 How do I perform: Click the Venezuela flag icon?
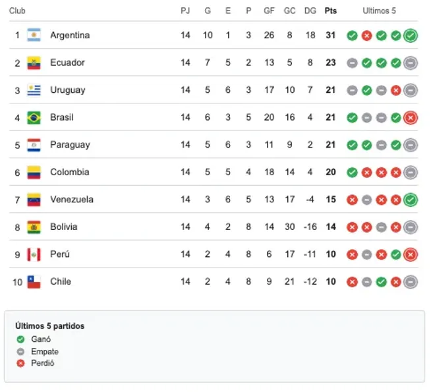click(x=34, y=200)
